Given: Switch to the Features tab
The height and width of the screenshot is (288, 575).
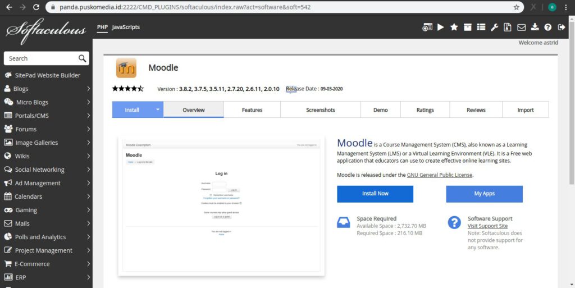Looking at the screenshot, I should 252,109.
